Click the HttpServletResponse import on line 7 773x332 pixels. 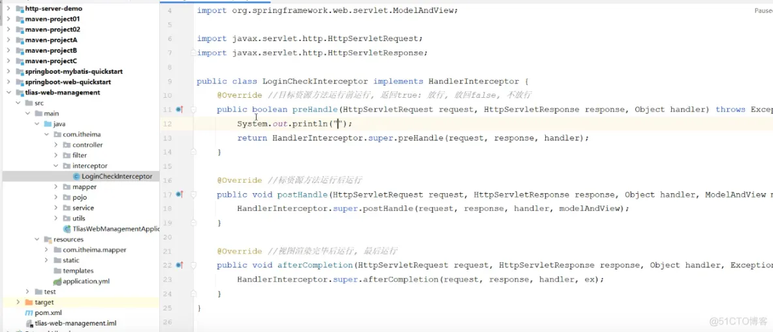coord(313,53)
